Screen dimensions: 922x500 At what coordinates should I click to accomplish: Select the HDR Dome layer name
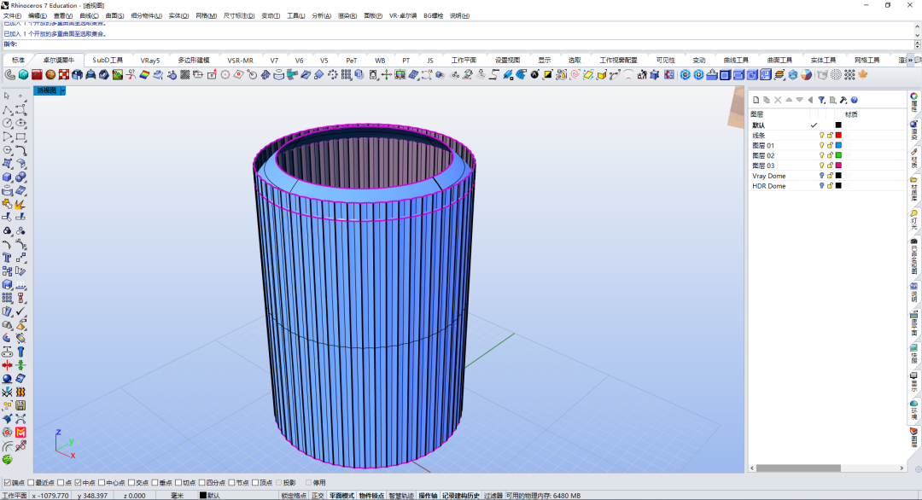(x=768, y=186)
